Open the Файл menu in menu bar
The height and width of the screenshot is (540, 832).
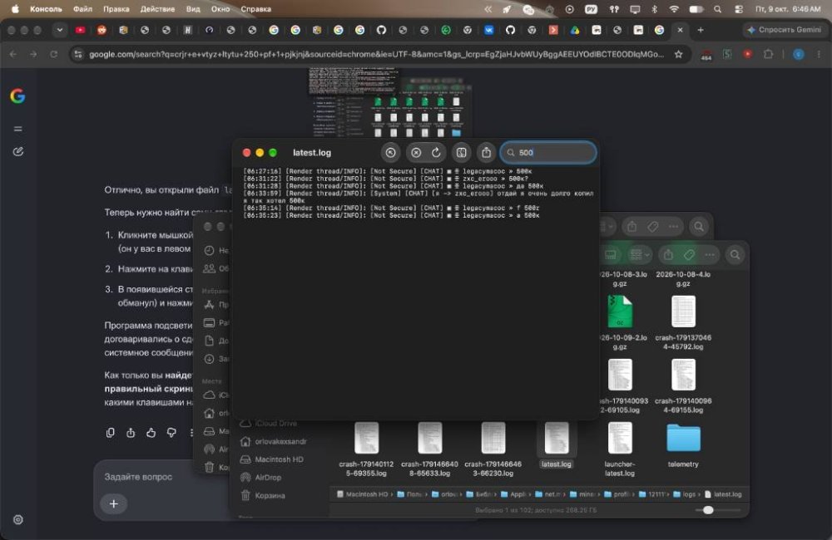click(x=82, y=9)
